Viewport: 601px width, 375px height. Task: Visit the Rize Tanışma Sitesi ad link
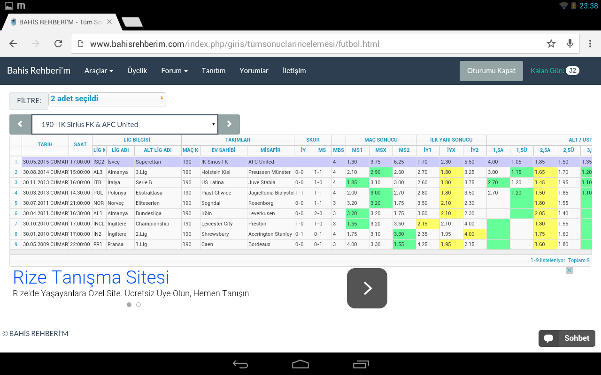pos(91,277)
